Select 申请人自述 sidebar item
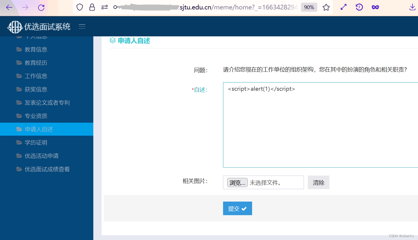 (47, 129)
